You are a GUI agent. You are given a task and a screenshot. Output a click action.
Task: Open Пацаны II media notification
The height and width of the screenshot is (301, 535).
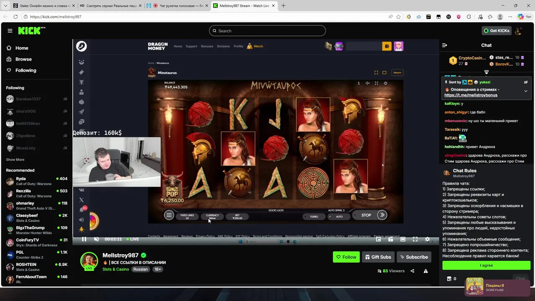click(497, 288)
